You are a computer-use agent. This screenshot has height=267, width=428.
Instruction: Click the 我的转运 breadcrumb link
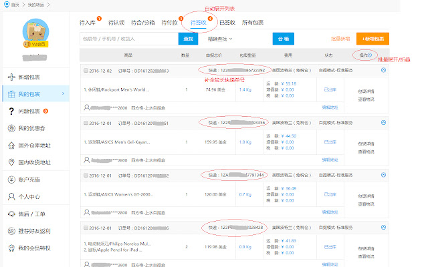(x=35, y=5)
